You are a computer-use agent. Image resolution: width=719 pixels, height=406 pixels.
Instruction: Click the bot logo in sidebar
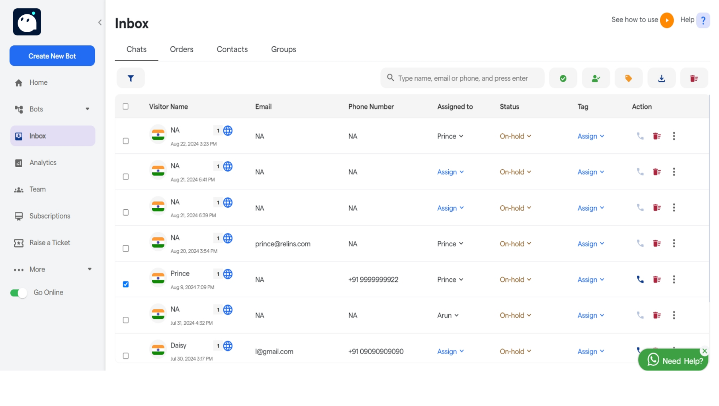[27, 22]
